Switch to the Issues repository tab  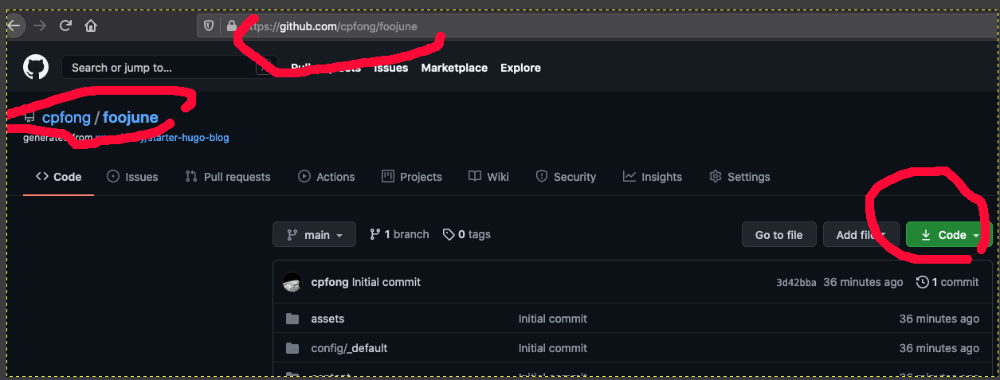pyautogui.click(x=132, y=177)
